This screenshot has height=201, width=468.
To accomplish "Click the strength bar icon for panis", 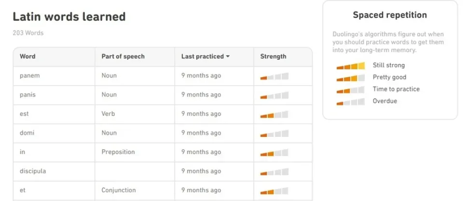I will [x=275, y=95].
